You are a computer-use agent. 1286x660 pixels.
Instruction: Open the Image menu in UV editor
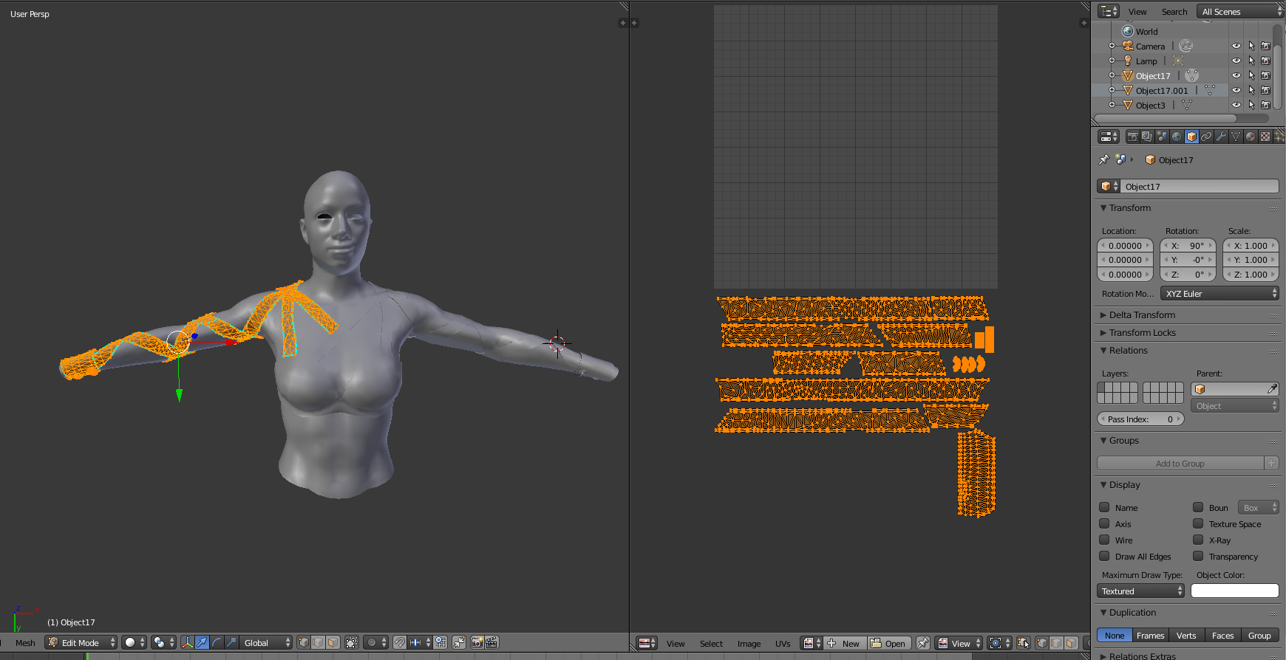[x=749, y=643]
